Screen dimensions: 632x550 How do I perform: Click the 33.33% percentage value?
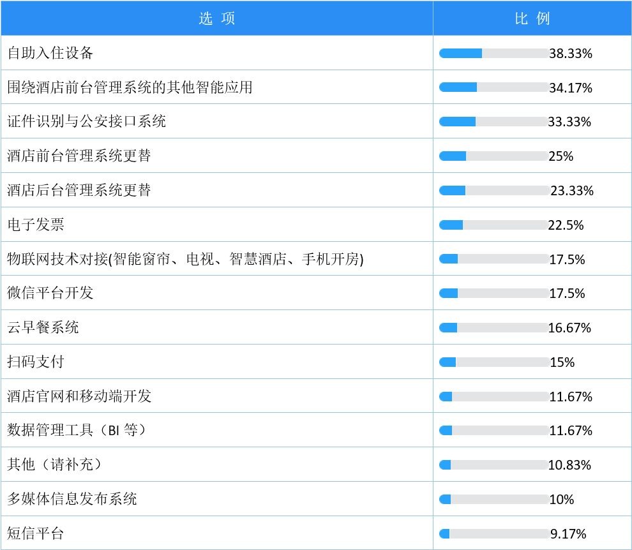coord(569,122)
